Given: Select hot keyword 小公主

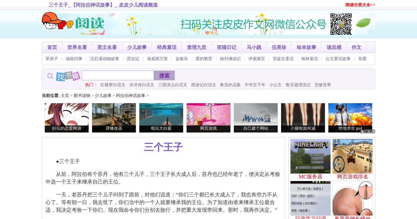Looking at the screenshot, I should click(276, 85).
